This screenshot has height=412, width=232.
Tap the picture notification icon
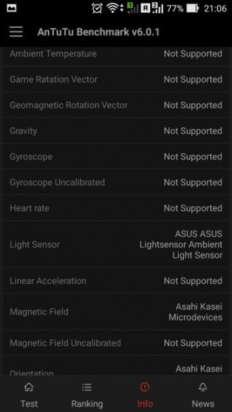[x=11, y=8]
